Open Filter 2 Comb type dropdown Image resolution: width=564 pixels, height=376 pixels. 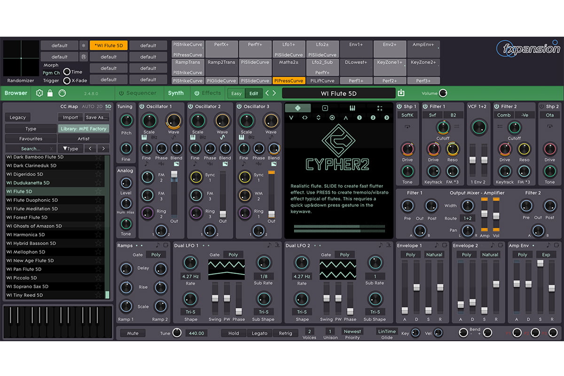503,115
